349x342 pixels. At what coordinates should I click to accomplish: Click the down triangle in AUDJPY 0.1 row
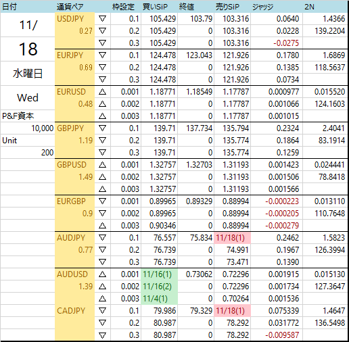(x=102, y=238)
